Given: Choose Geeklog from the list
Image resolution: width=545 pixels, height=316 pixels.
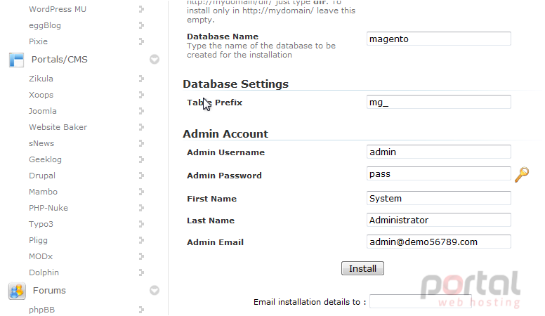Looking at the screenshot, I should (45, 159).
